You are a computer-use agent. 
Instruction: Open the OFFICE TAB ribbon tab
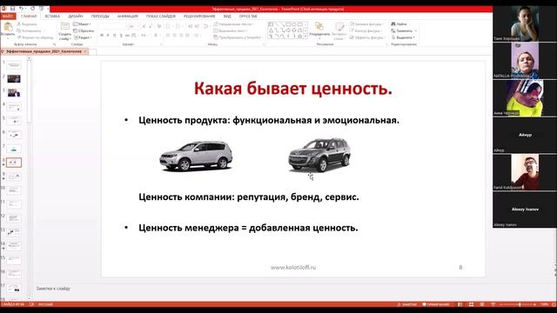tap(247, 17)
